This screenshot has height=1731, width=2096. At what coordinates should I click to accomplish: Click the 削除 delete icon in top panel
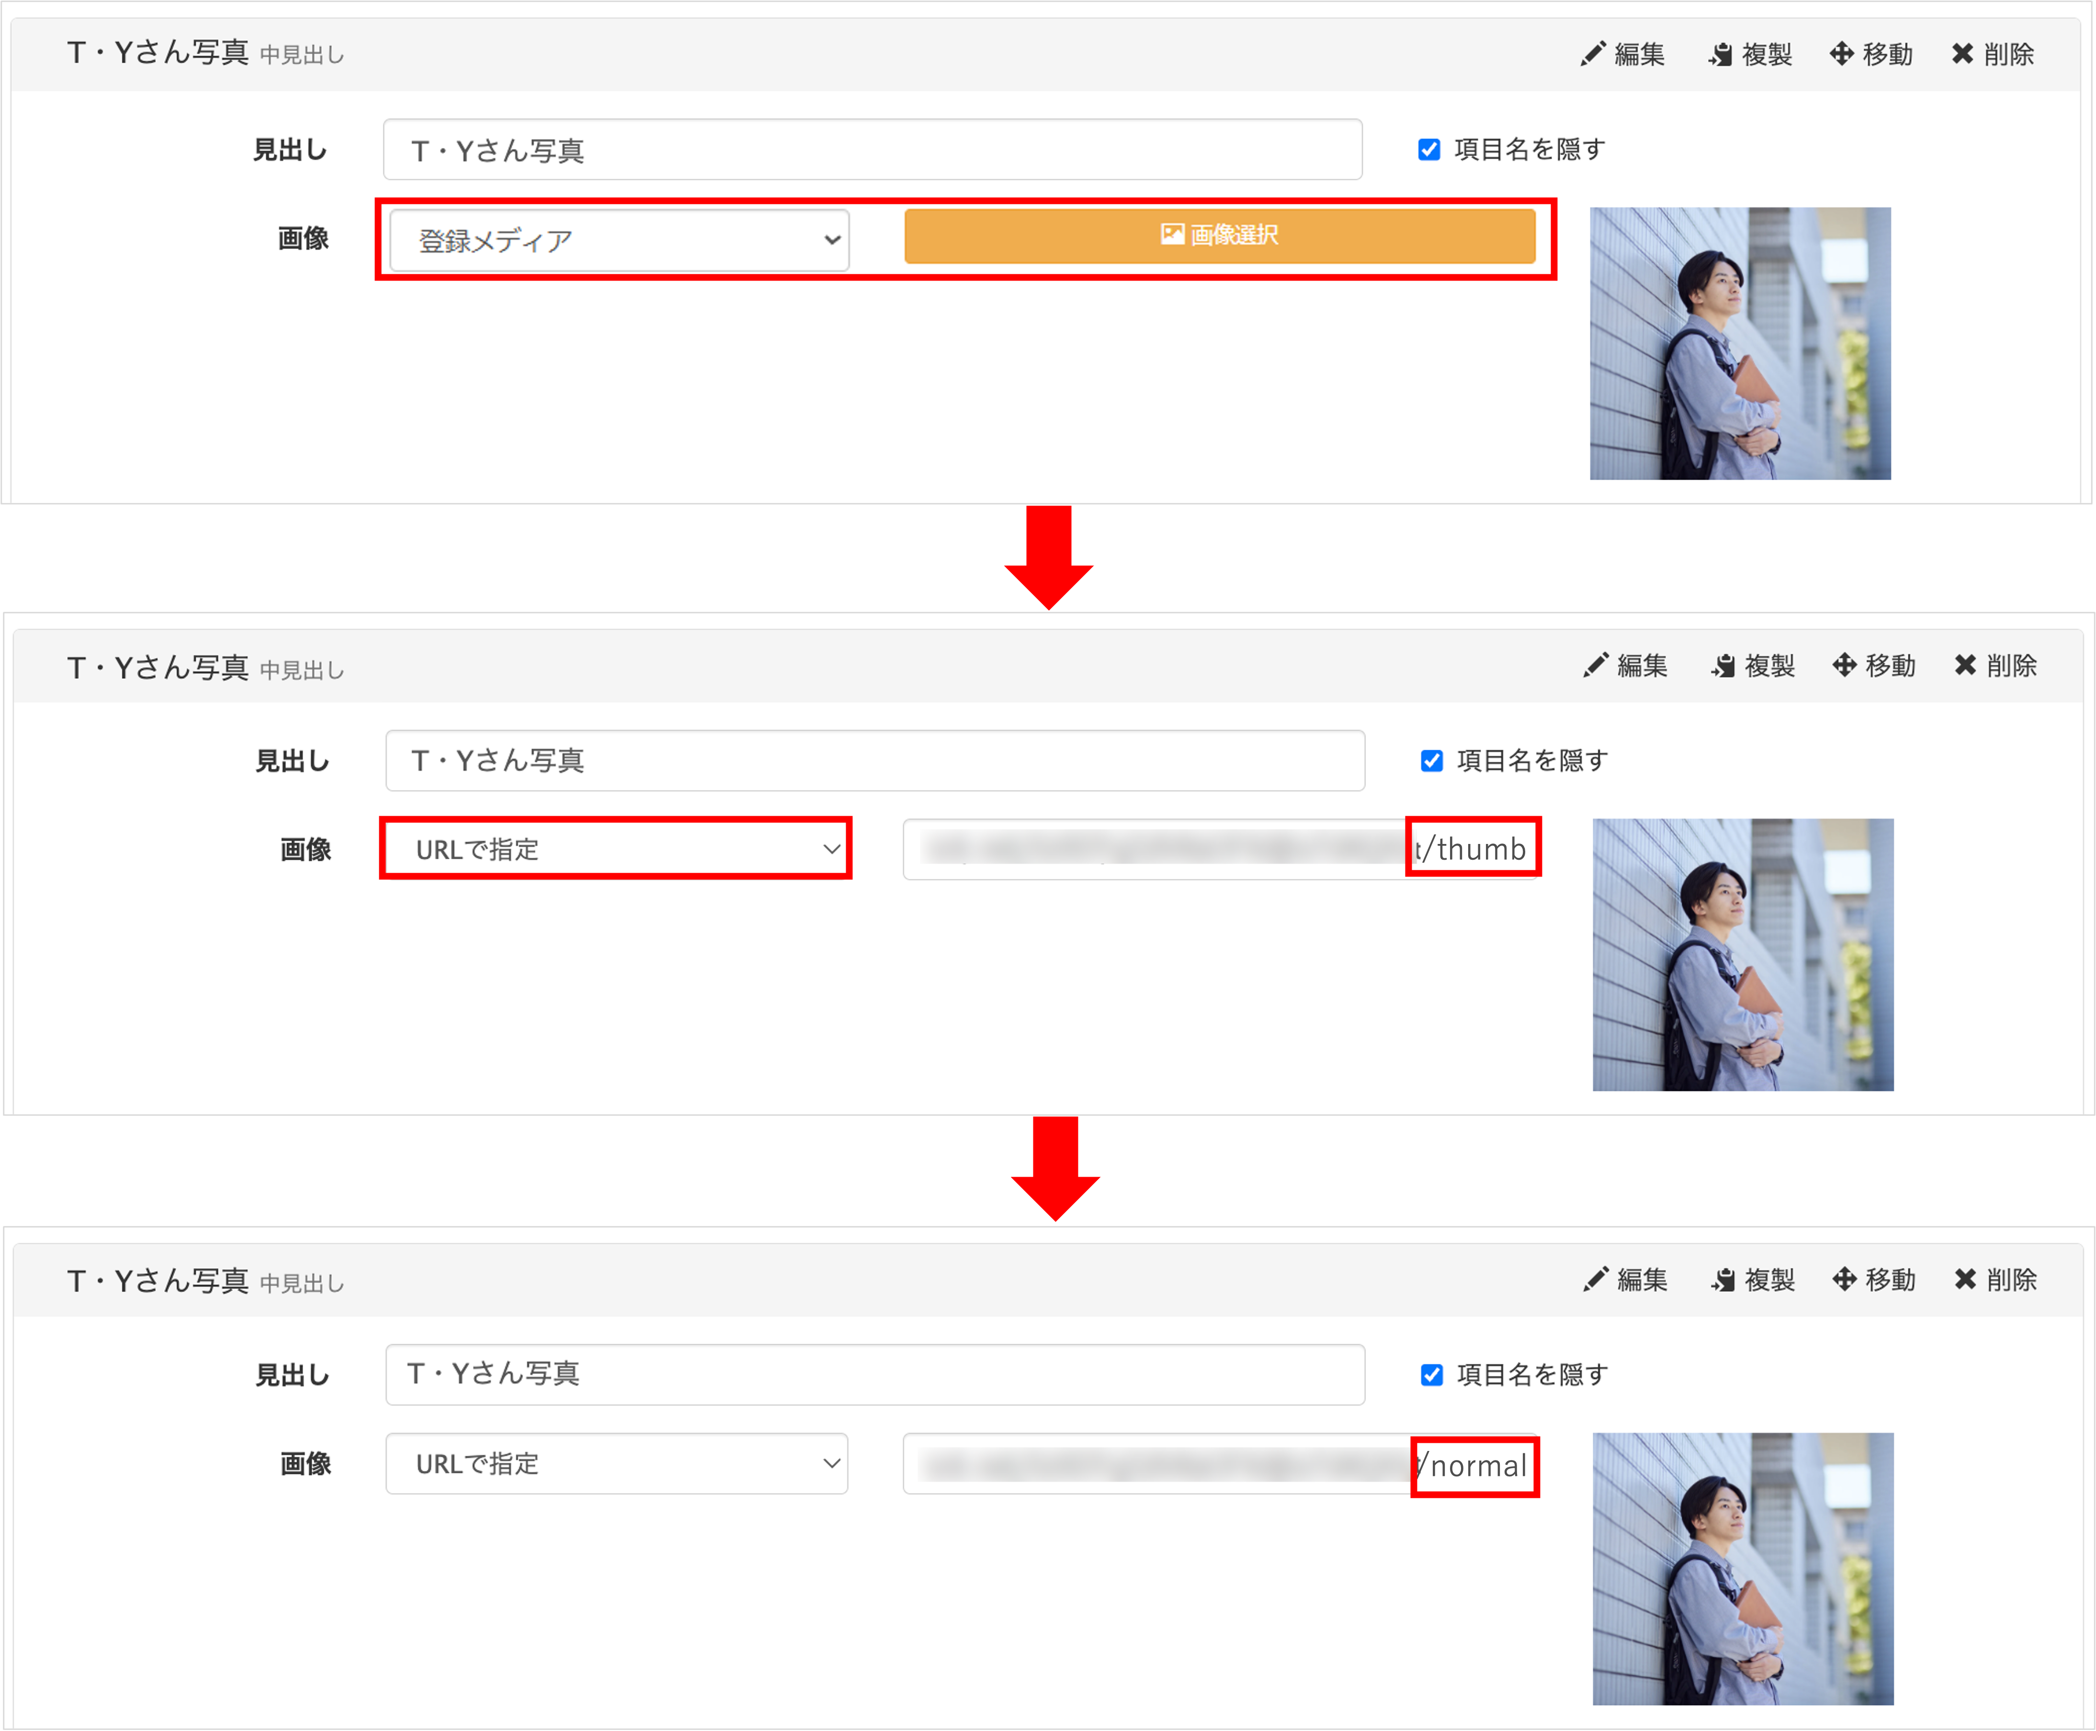pyautogui.click(x=1962, y=54)
